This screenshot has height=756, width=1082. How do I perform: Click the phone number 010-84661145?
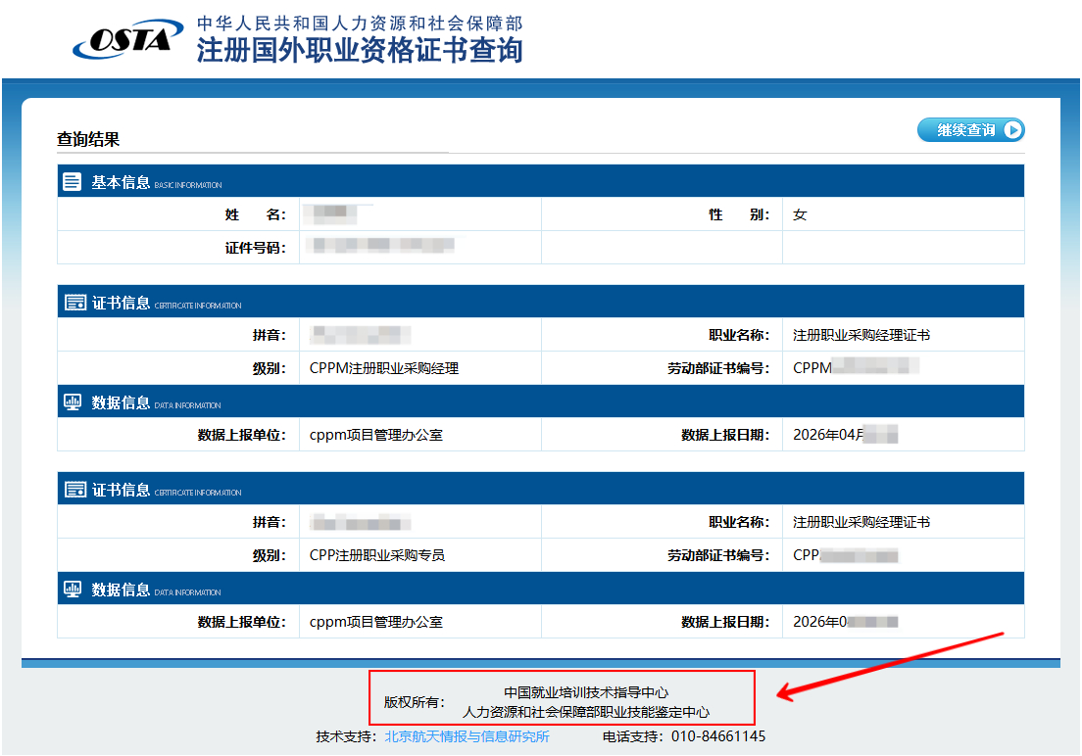coord(718,736)
